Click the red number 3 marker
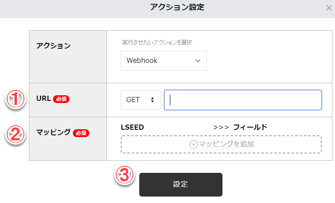This screenshot has width=335, height=203. click(125, 175)
